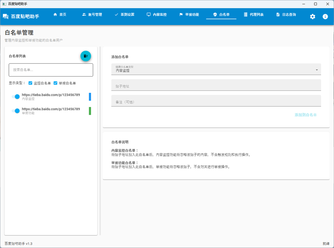
Task: Select the URL entry labeled 举报功能
Action: (x=51, y=111)
